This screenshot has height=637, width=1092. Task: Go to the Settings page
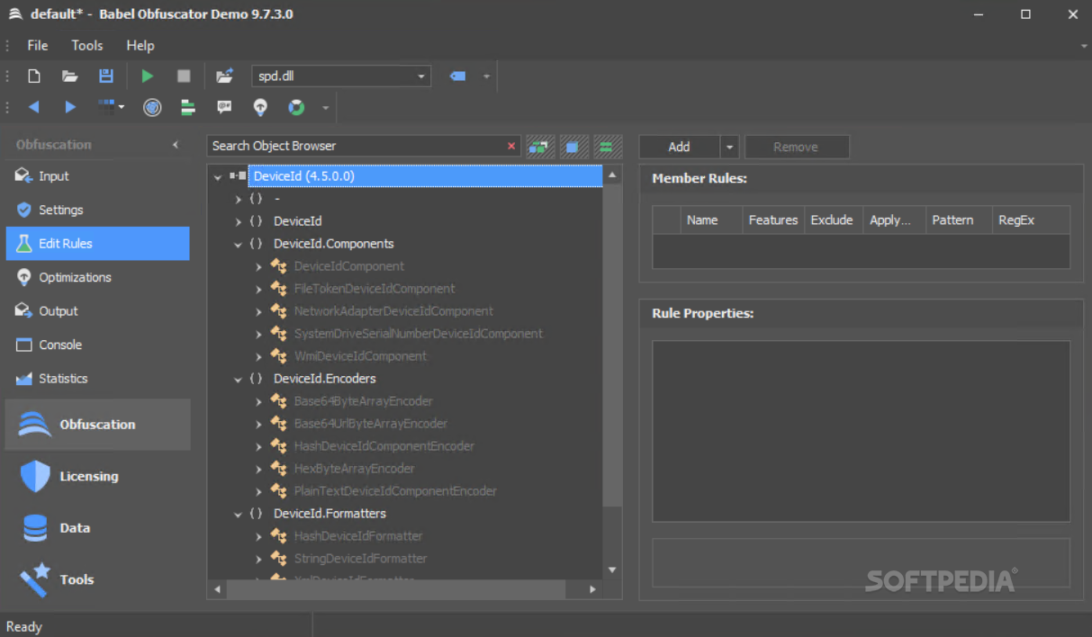97,210
